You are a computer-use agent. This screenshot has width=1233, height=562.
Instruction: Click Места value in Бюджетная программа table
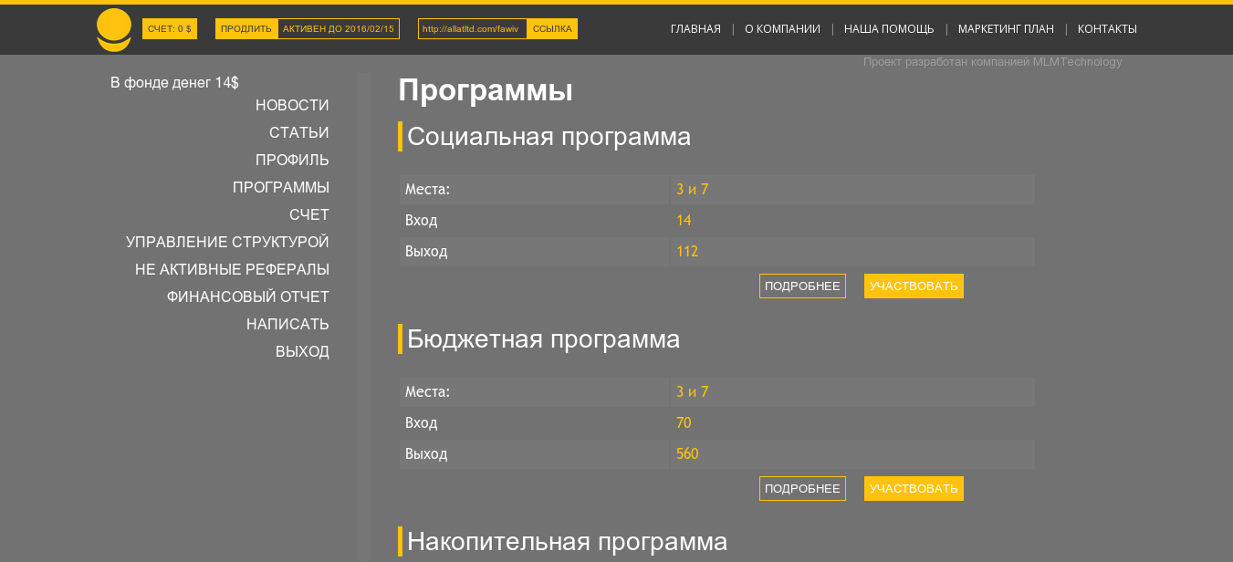692,392
